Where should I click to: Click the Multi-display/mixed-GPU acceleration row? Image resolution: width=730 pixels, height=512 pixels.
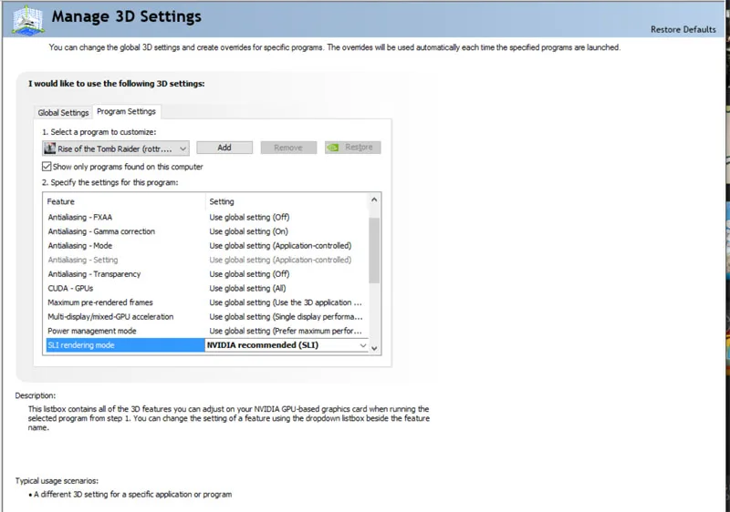point(109,316)
